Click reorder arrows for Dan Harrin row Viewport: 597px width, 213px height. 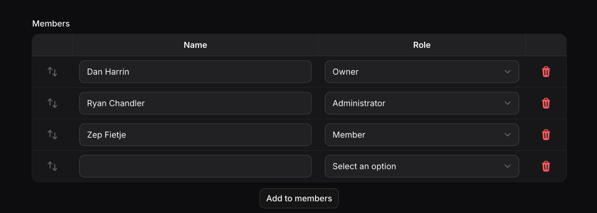click(53, 72)
